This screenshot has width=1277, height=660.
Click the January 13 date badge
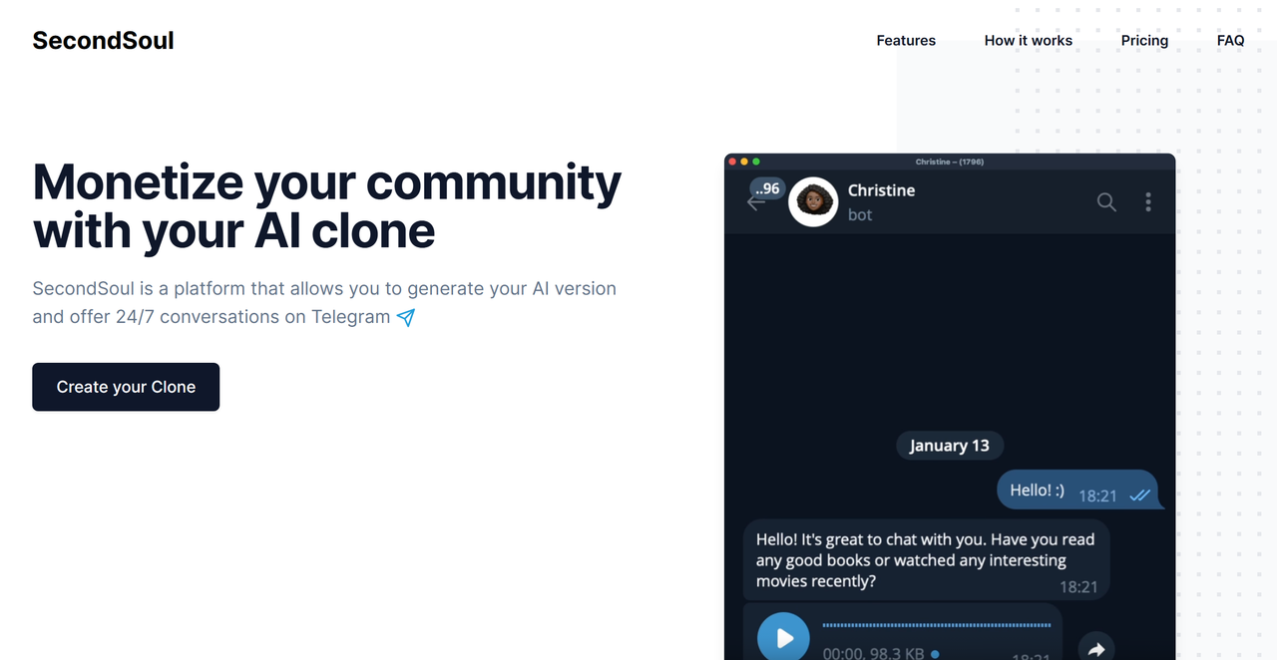[950, 446]
